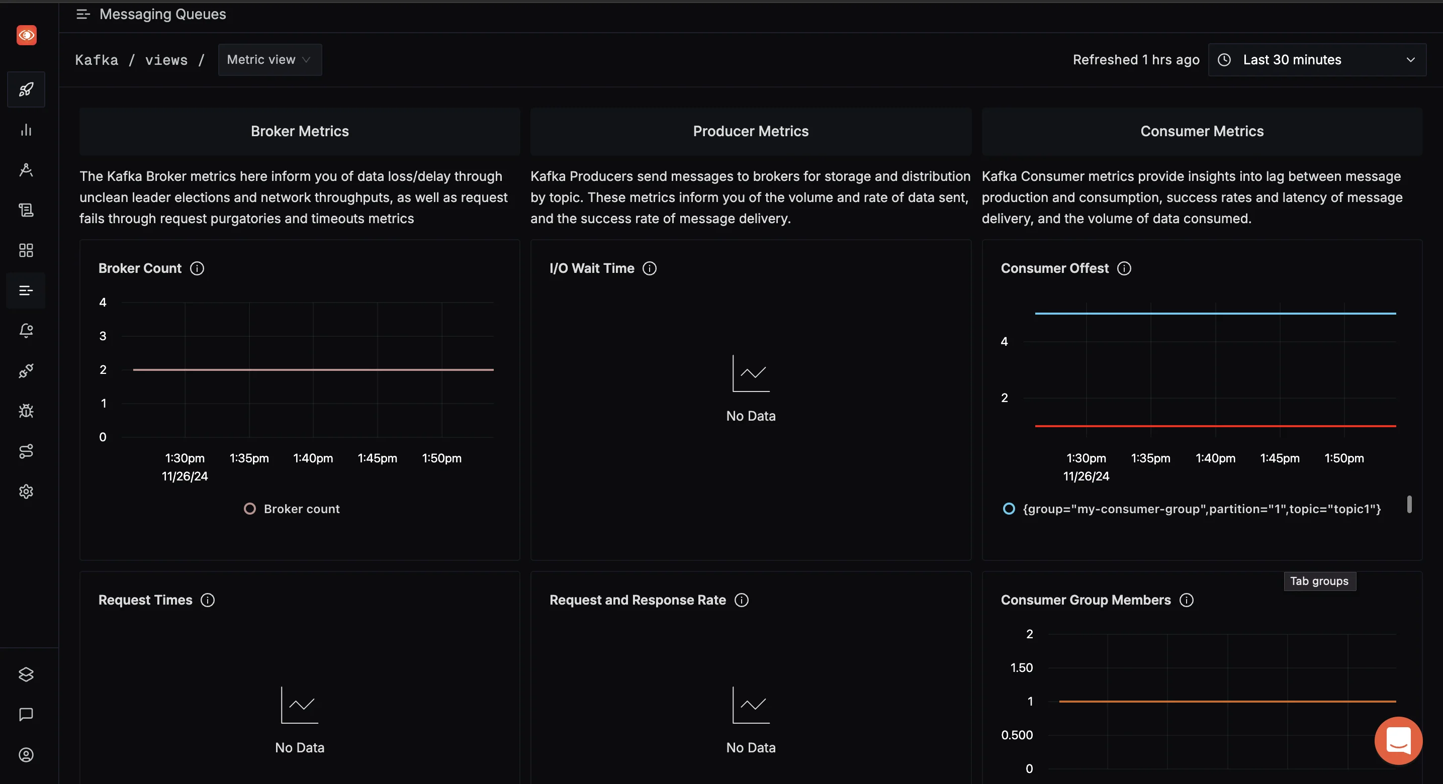Viewport: 1443px width, 784px height.
Task: Click the blue line in Consumer Offest chart
Action: click(x=1216, y=314)
